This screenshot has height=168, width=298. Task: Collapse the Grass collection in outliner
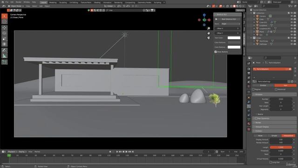click(251, 38)
